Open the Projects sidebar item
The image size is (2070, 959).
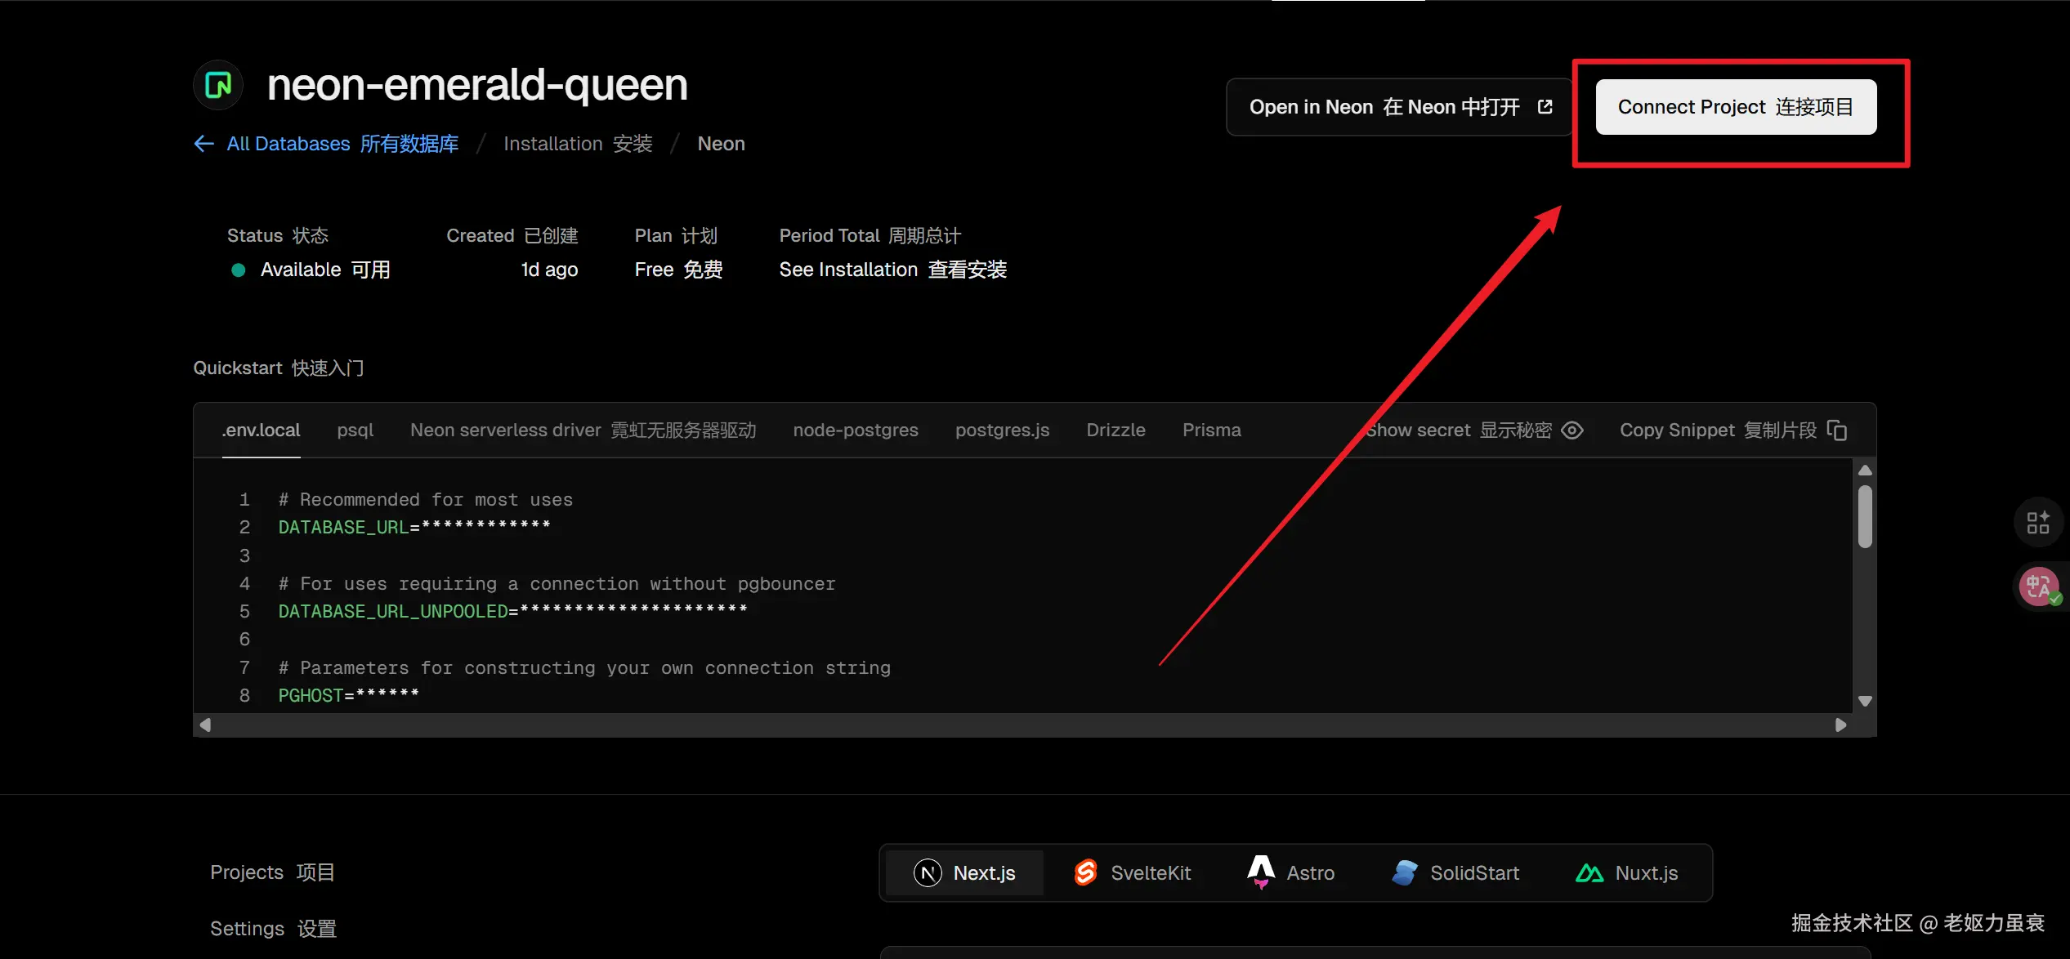click(272, 872)
